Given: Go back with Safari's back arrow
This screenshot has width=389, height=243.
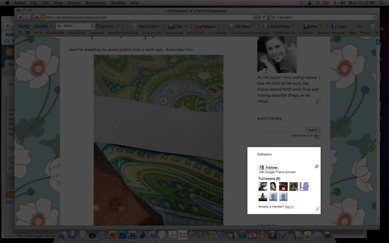Looking at the screenshot, I should point(20,17).
